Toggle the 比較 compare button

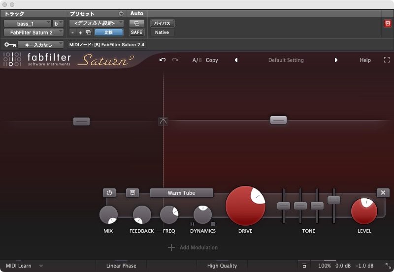108,32
